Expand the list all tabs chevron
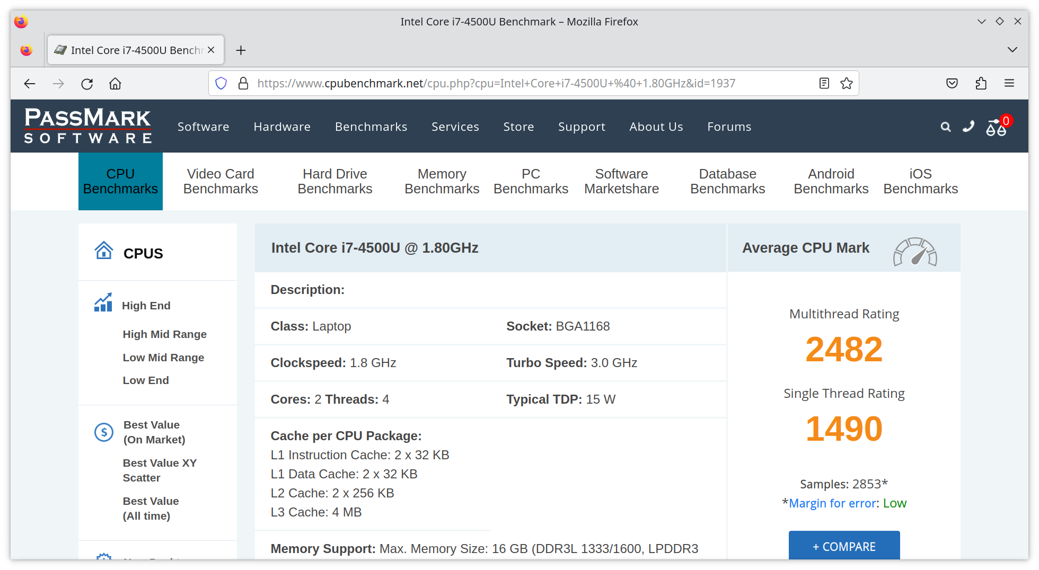 1012,50
